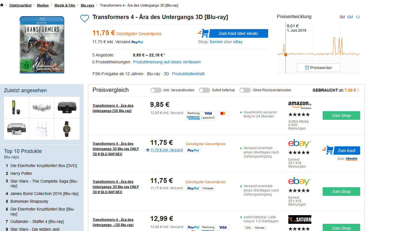Open Bohemian Rhapsody in Top 10 list
395x231 pixels.
pyautogui.click(x=29, y=201)
